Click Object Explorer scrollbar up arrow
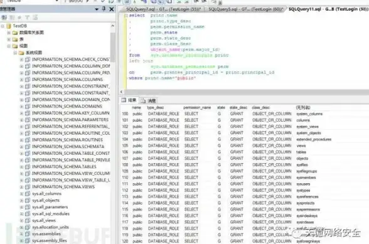The height and width of the screenshot is (244, 369). point(112,26)
